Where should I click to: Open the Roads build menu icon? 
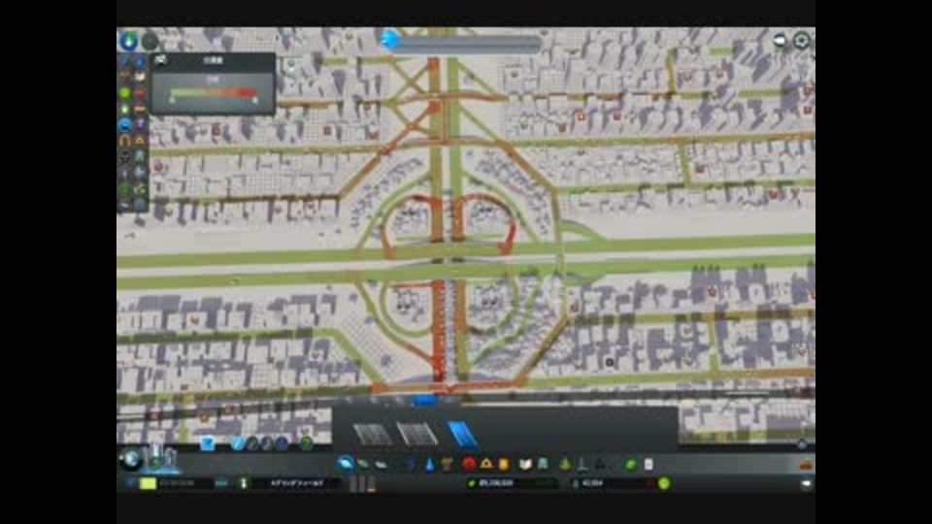[346, 463]
